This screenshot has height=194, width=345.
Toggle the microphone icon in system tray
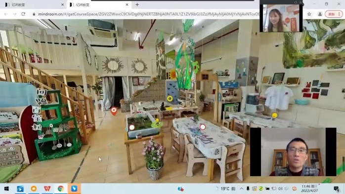[x=248, y=189]
